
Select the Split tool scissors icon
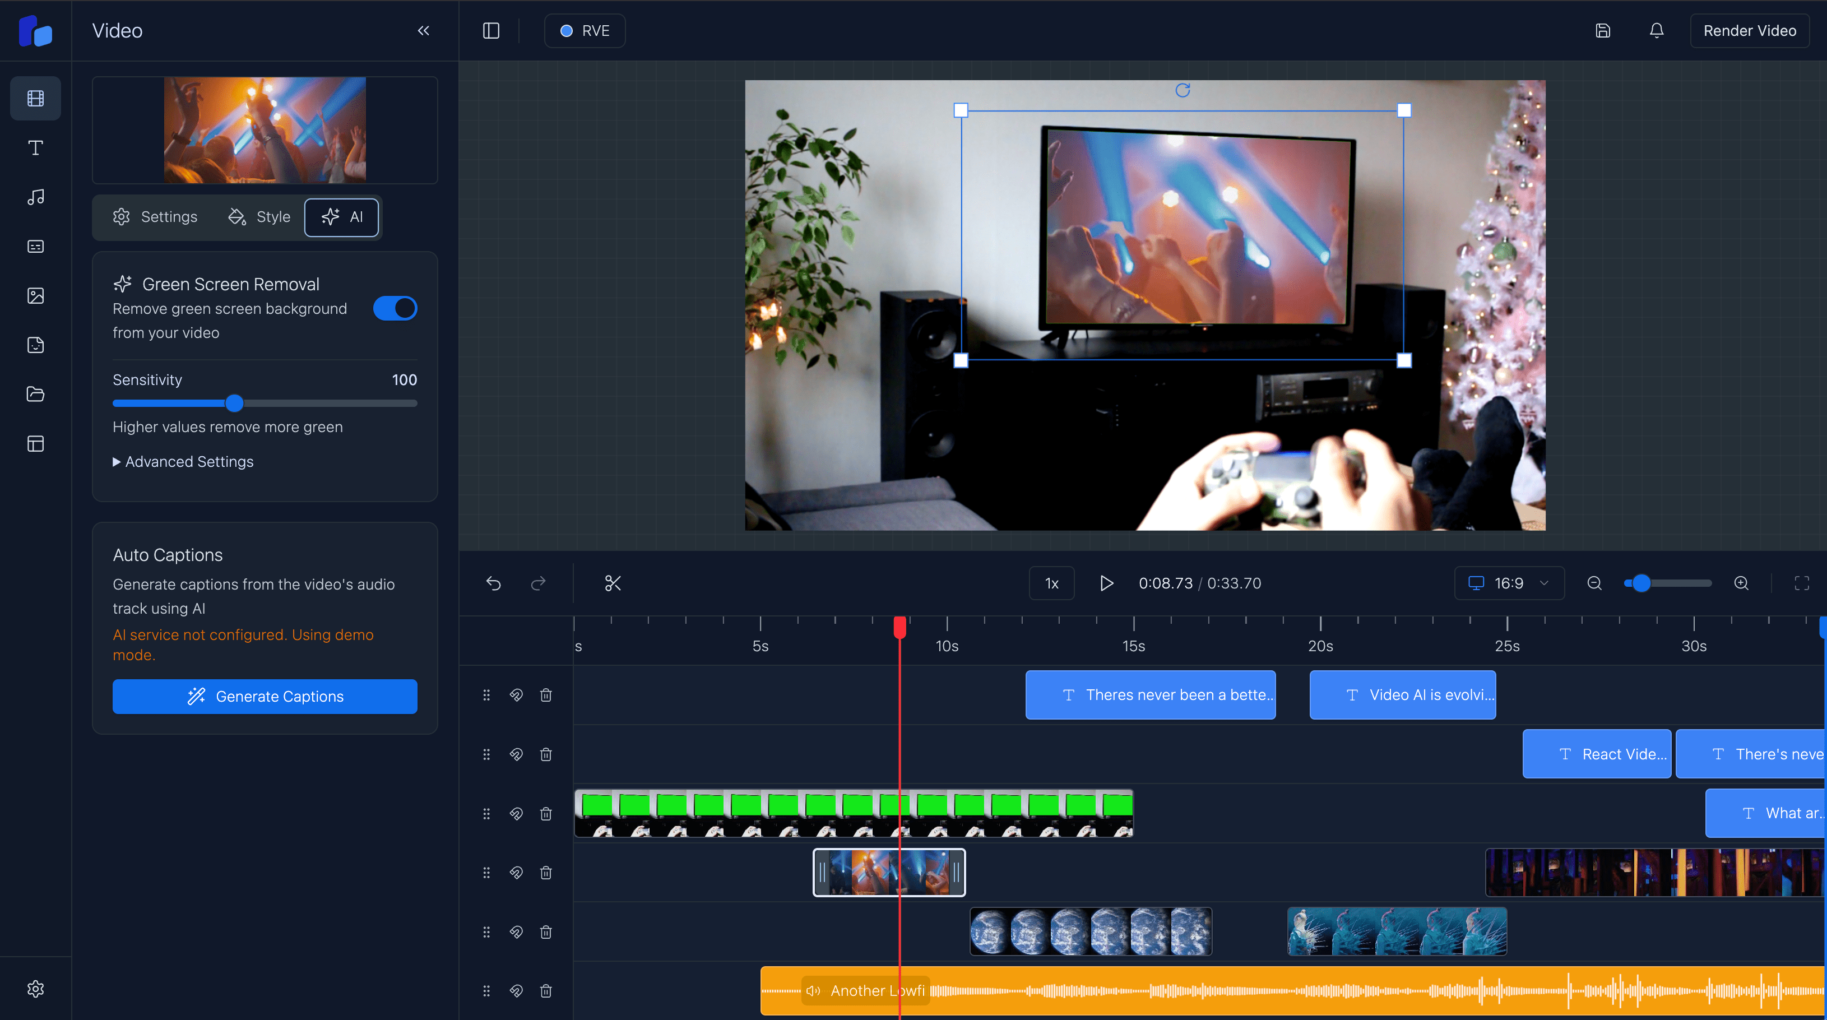pos(612,583)
